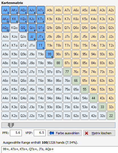Deselect the AA hand cell
Screen dimensions: 118x153
(x=6, y=10)
